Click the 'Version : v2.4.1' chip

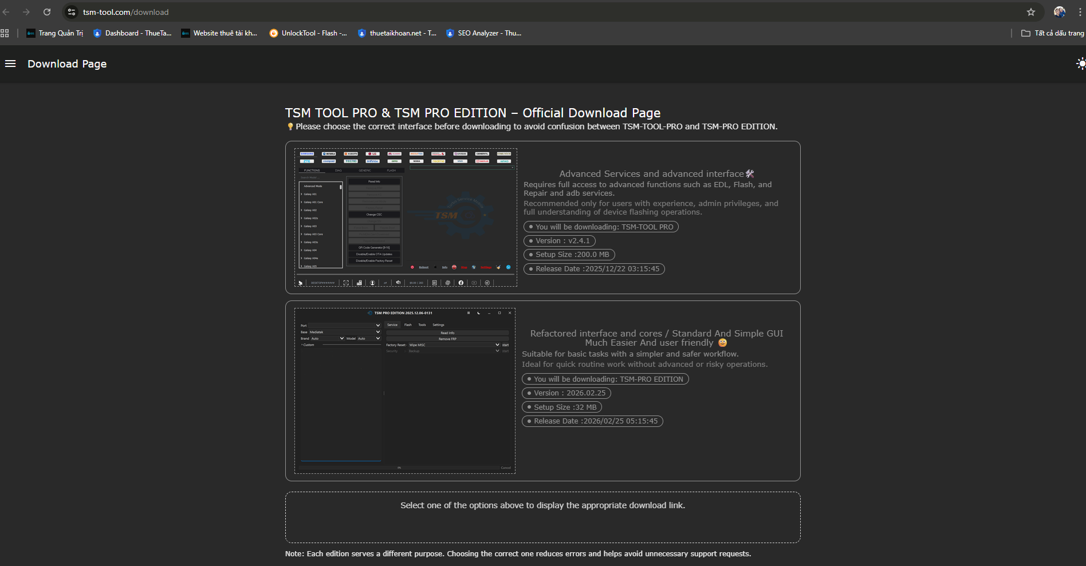560,241
